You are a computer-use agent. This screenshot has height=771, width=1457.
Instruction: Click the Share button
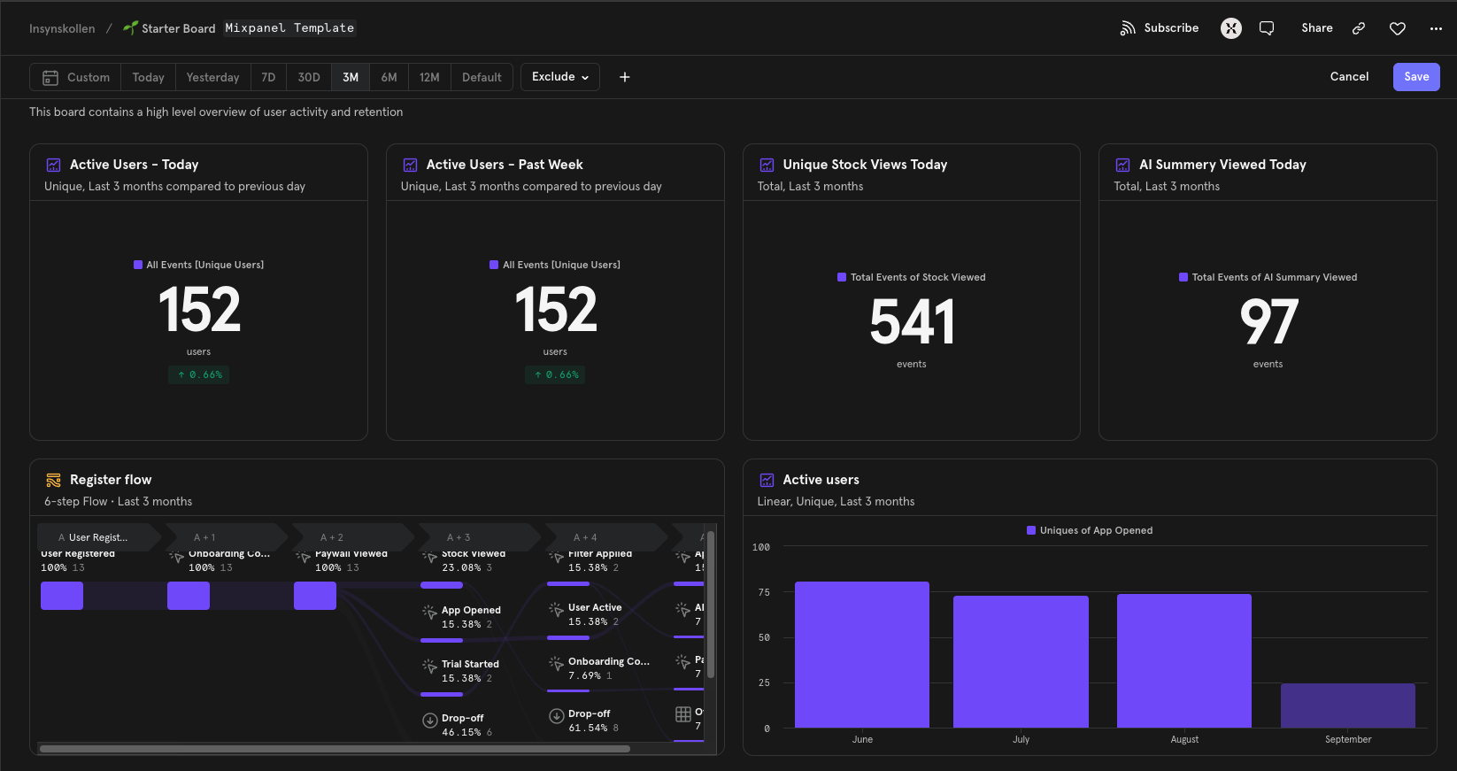tap(1316, 28)
